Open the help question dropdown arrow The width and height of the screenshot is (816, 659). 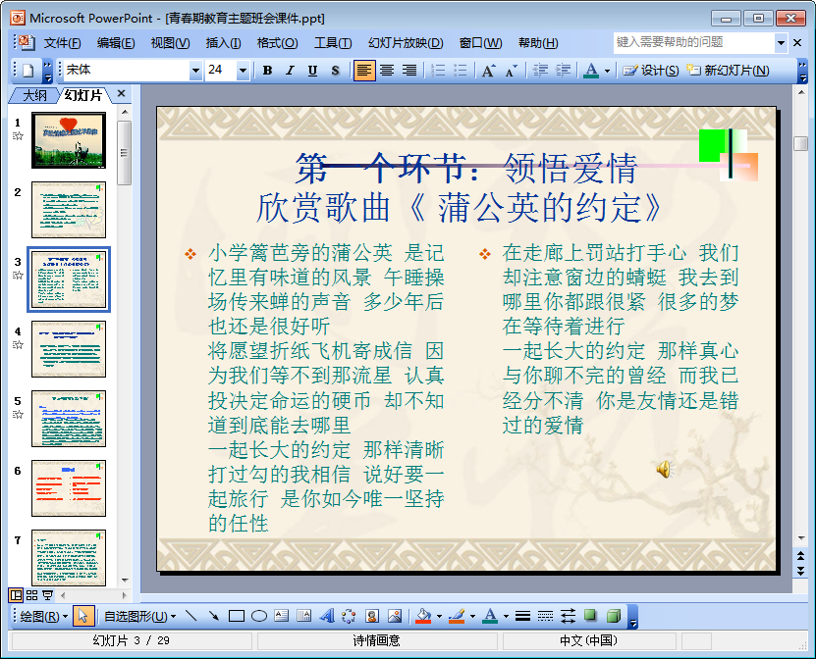tap(781, 42)
